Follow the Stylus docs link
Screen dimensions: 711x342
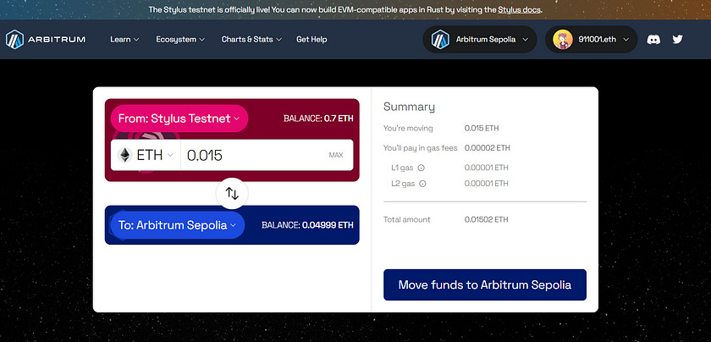point(519,9)
